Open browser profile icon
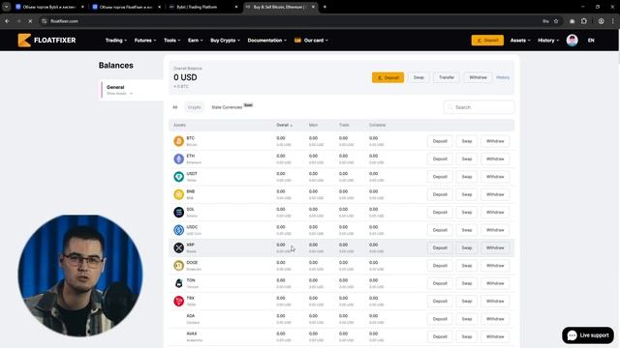Screen dimensions: 620x348 (x=601, y=21)
